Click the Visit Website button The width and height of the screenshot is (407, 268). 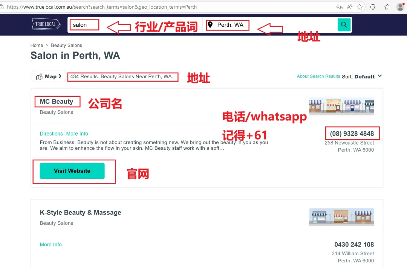(x=72, y=171)
